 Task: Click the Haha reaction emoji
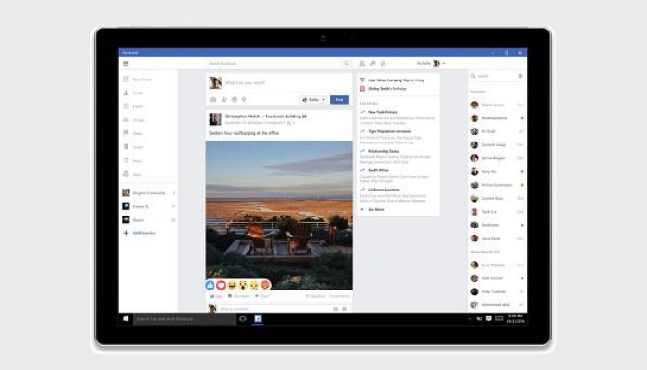tap(232, 285)
